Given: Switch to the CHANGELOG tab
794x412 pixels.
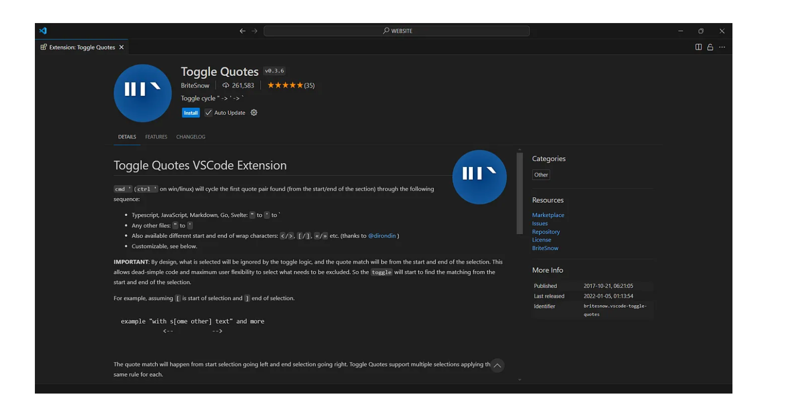Looking at the screenshot, I should tap(191, 137).
